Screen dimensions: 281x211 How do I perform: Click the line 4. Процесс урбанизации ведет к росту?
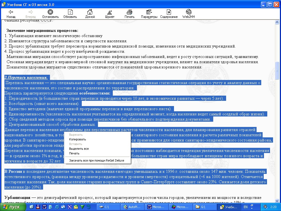pyautogui.click(x=65, y=51)
